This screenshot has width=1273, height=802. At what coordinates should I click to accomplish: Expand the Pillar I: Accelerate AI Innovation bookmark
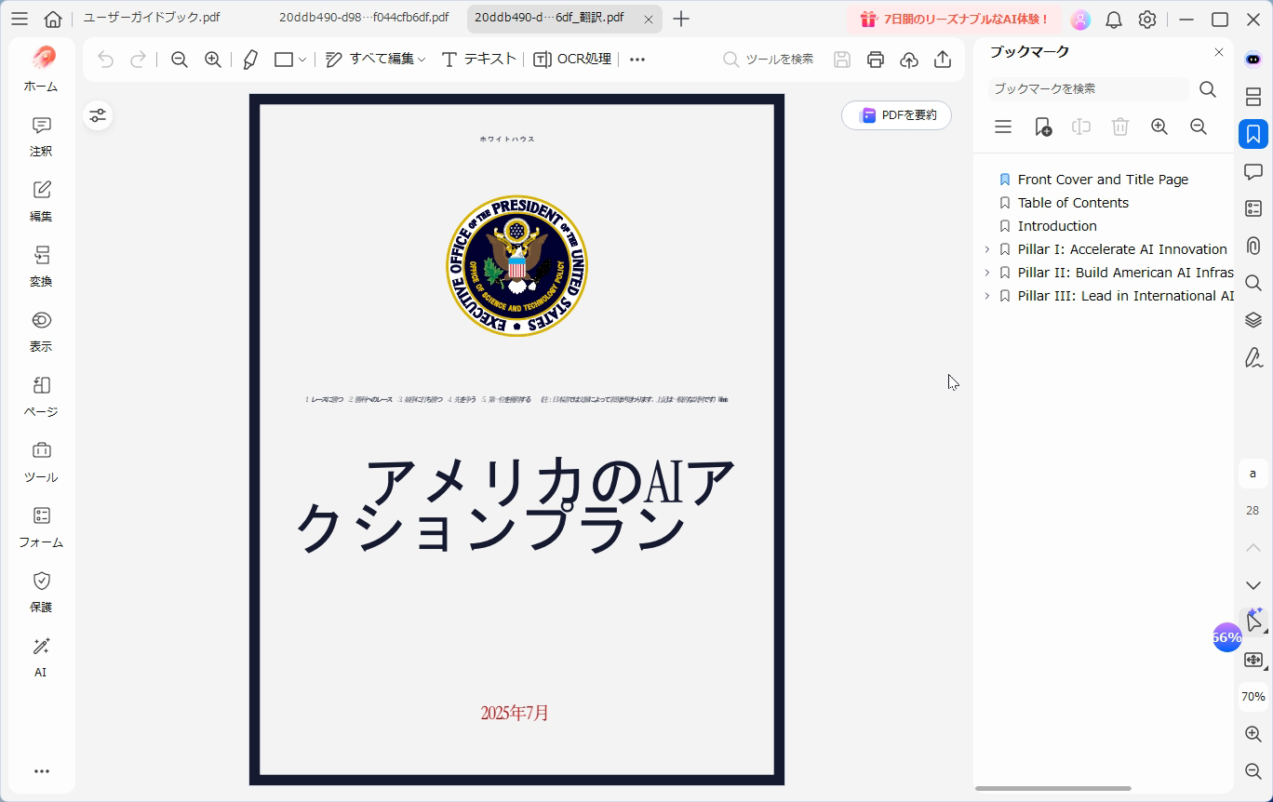[x=986, y=248]
